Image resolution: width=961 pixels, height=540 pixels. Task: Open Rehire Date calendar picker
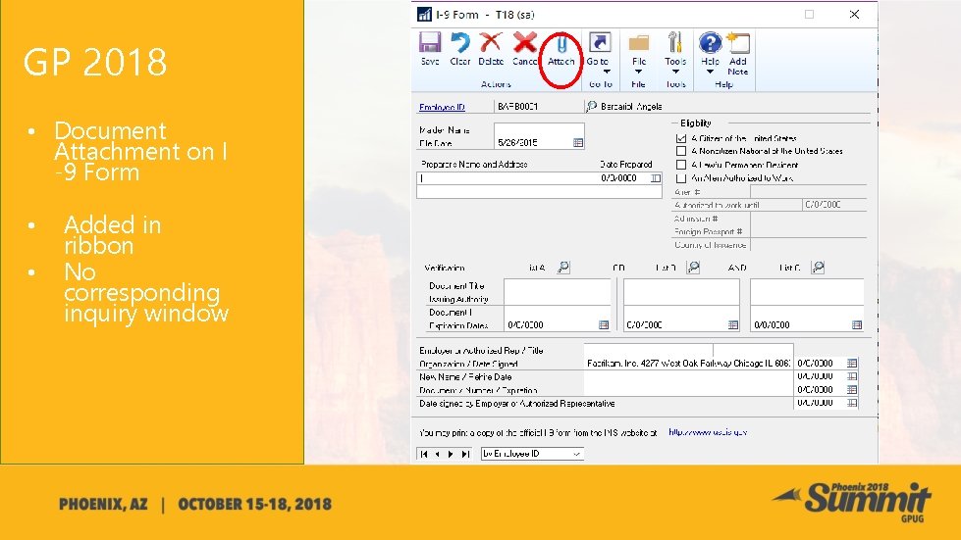coord(852,376)
